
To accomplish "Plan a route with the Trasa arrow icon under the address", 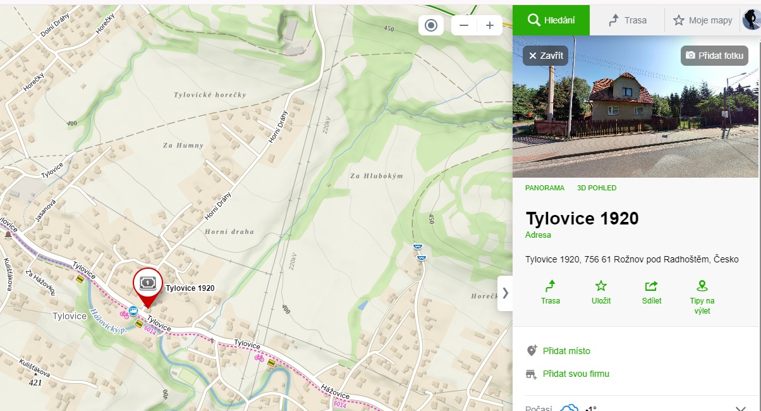I will point(551,286).
